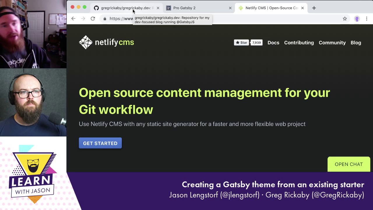Click the GET STARTED button
The image size is (373, 210).
(x=100, y=143)
